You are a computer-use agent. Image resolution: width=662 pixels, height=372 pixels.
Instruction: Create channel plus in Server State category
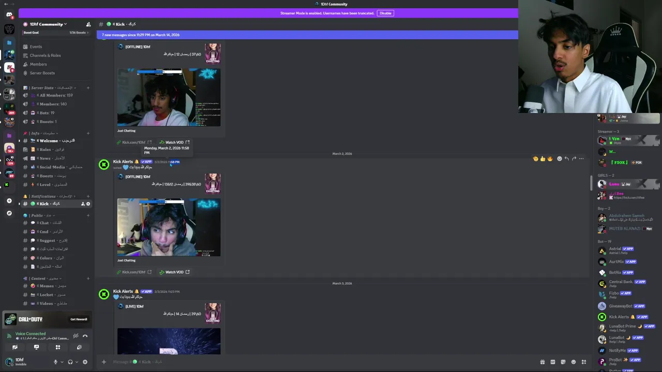(x=88, y=88)
